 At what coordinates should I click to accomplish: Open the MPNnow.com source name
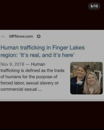pos(21,36)
